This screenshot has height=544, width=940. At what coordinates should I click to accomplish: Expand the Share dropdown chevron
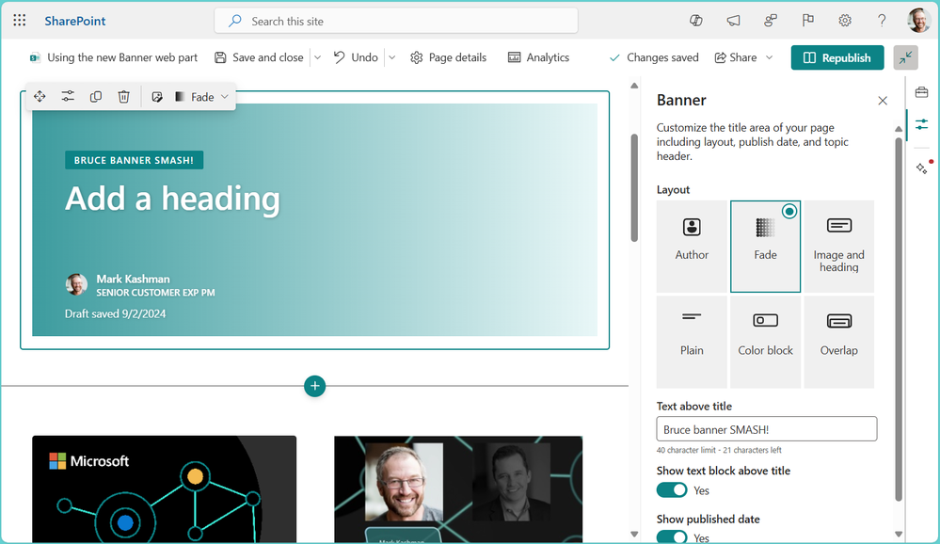[769, 57]
